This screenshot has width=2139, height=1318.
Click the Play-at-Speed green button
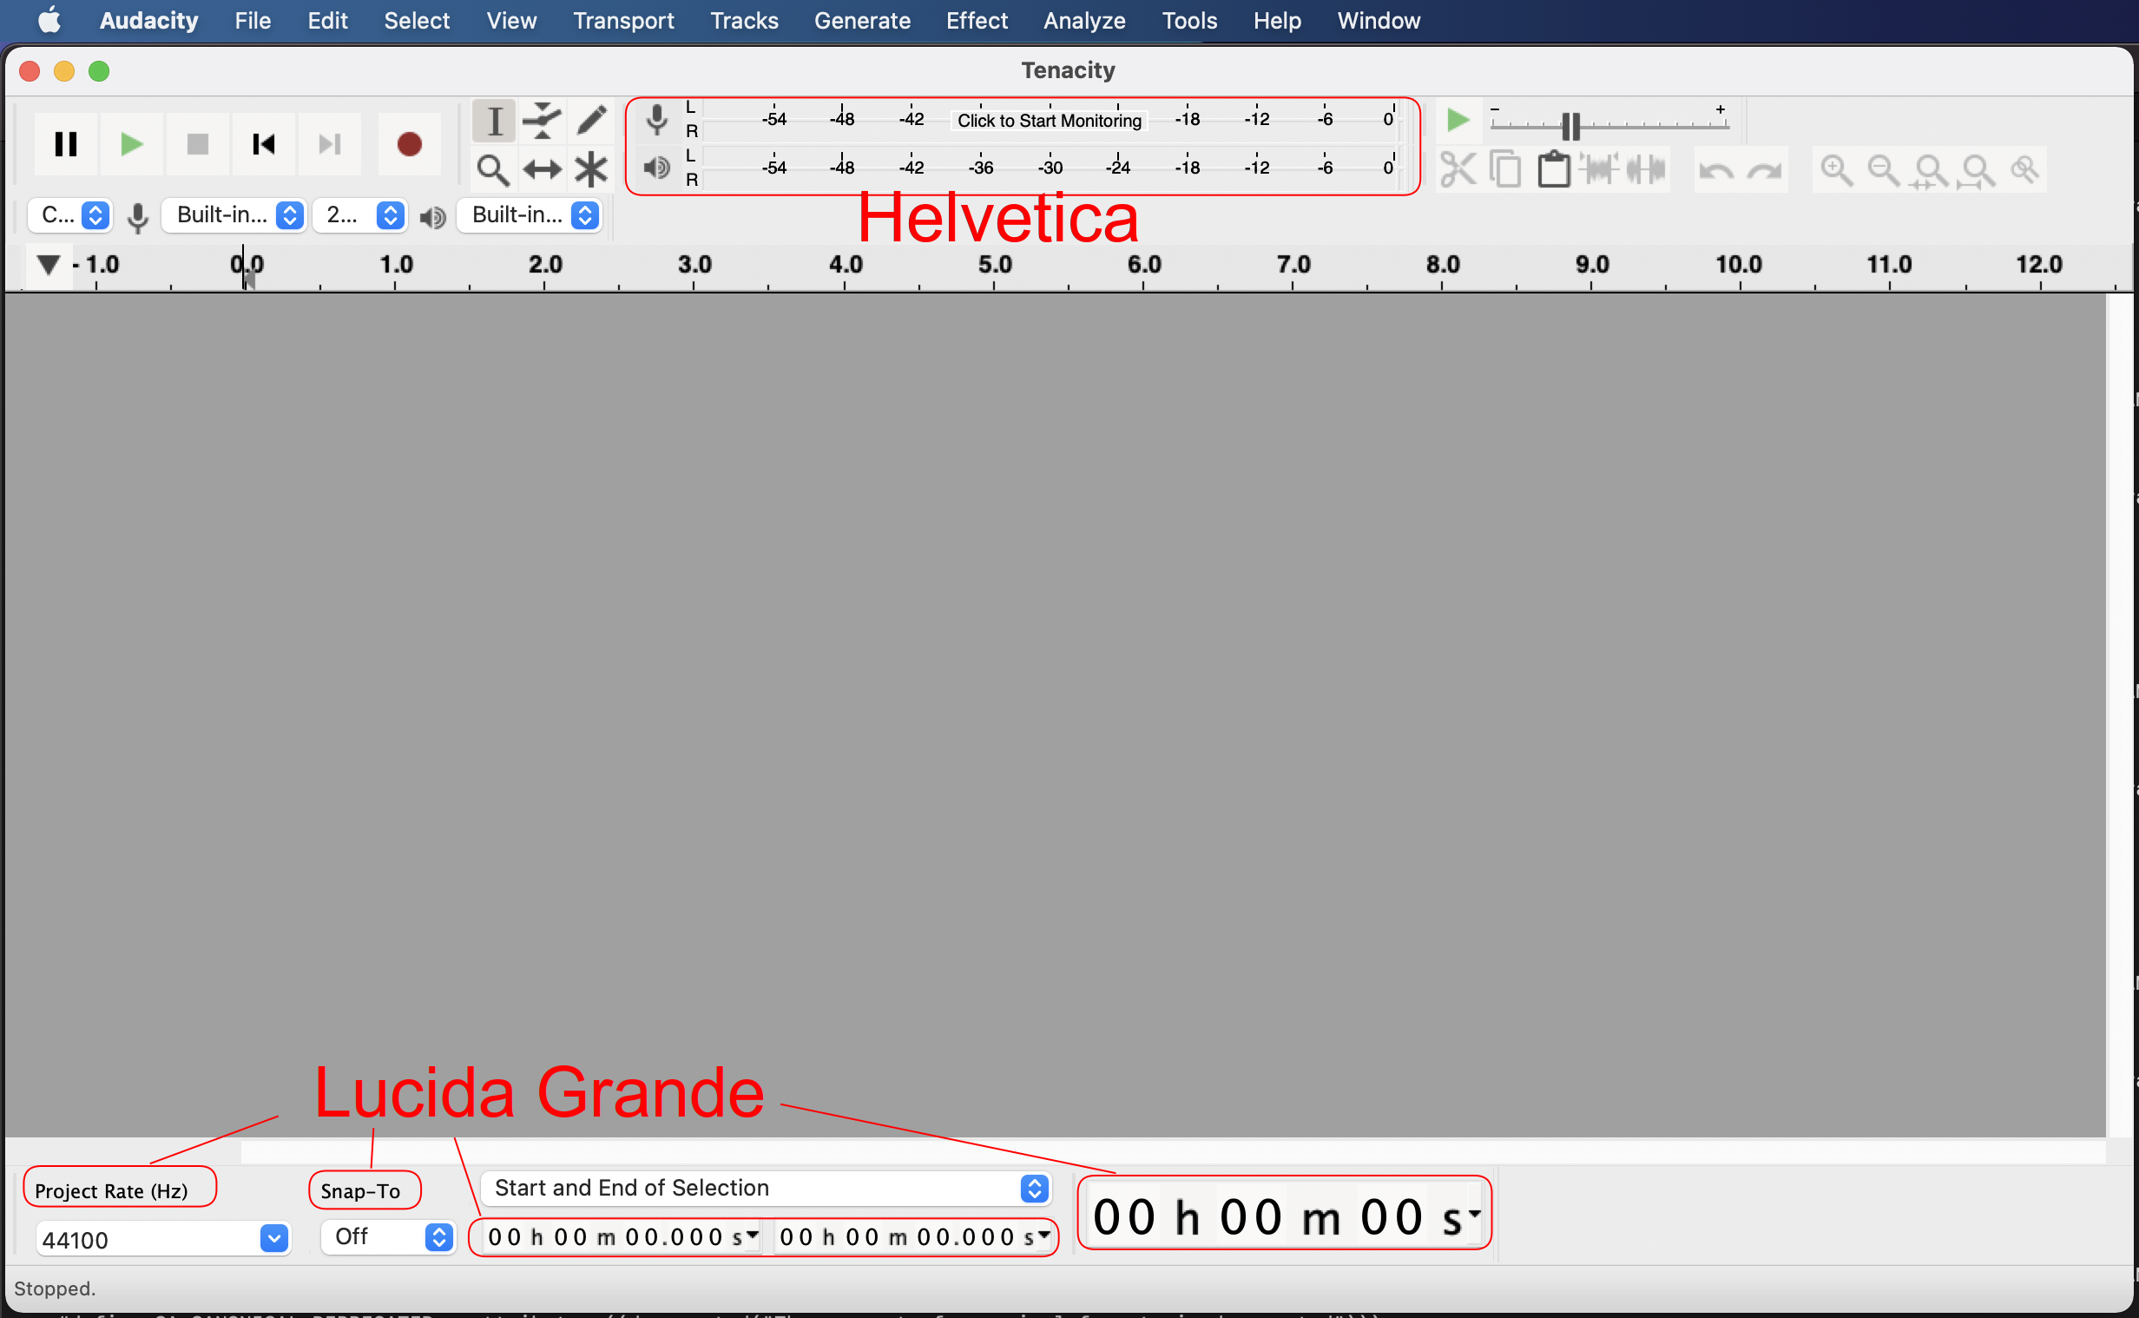click(x=1458, y=121)
